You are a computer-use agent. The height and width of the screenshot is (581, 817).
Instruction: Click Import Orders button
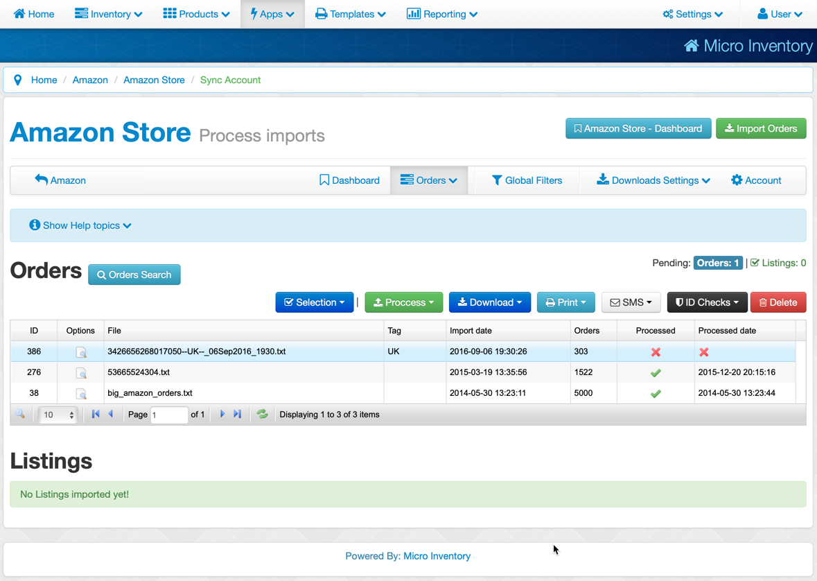point(761,128)
